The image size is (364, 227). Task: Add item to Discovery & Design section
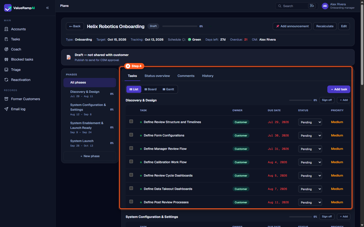(x=344, y=100)
